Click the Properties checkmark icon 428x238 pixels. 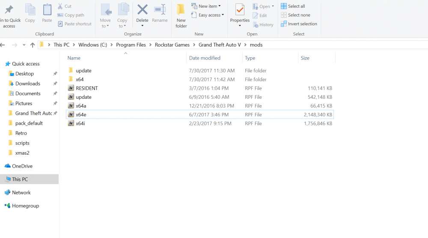pyautogui.click(x=240, y=10)
